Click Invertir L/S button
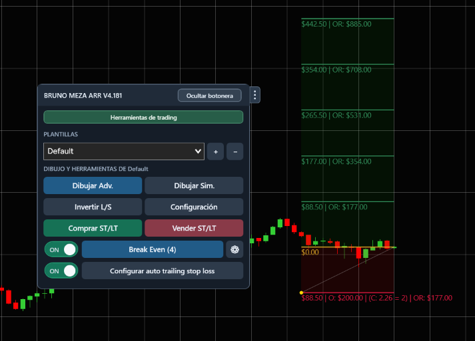The height and width of the screenshot is (341, 475). point(93,207)
